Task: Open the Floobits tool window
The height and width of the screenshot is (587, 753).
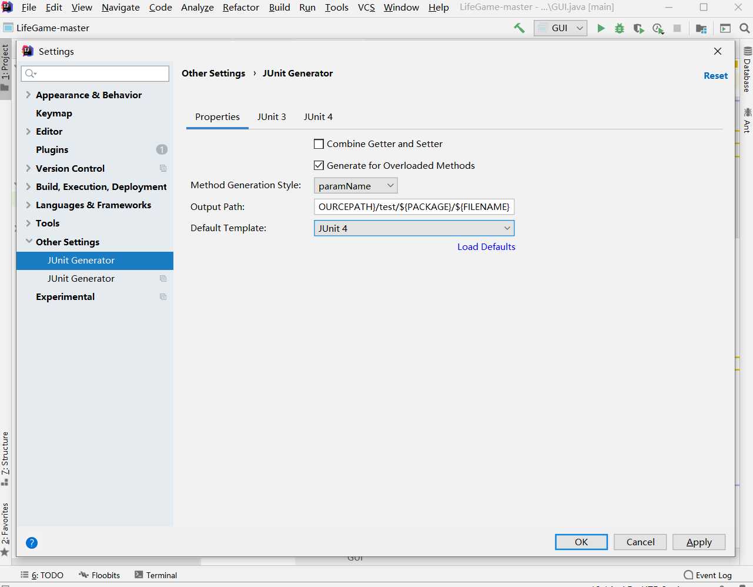Action: [x=99, y=575]
